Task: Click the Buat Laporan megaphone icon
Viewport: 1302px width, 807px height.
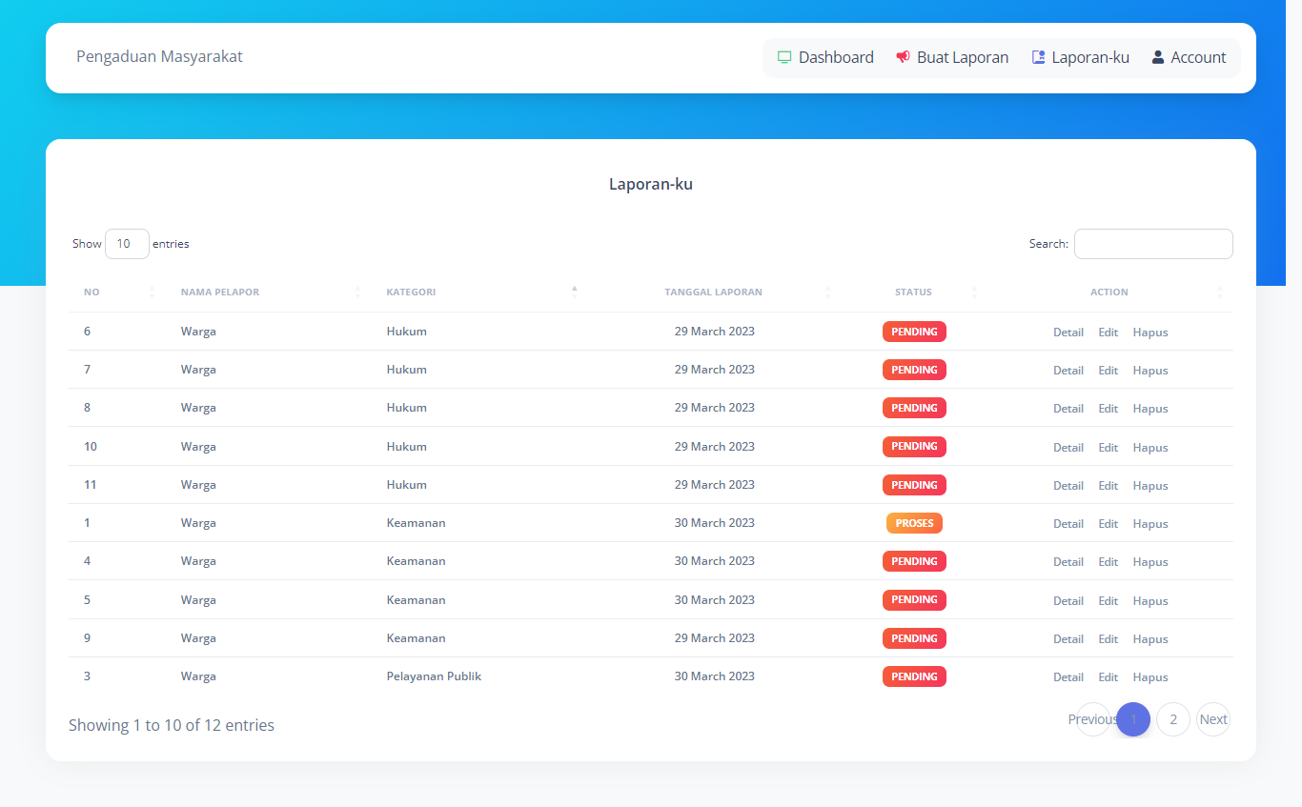Action: tap(903, 57)
